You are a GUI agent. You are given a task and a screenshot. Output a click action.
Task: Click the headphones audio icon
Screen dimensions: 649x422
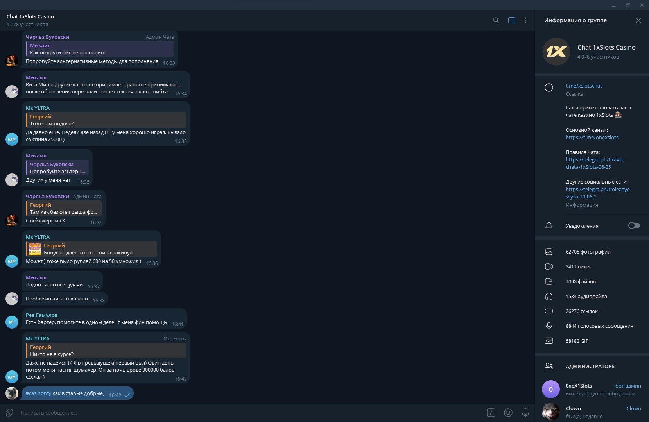[x=549, y=296]
